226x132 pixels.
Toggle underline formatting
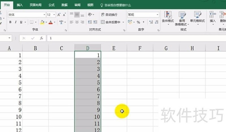(21, 22)
